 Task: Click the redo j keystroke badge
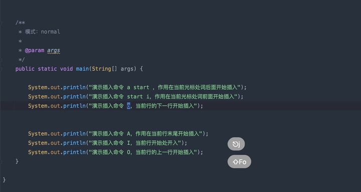click(x=236, y=144)
